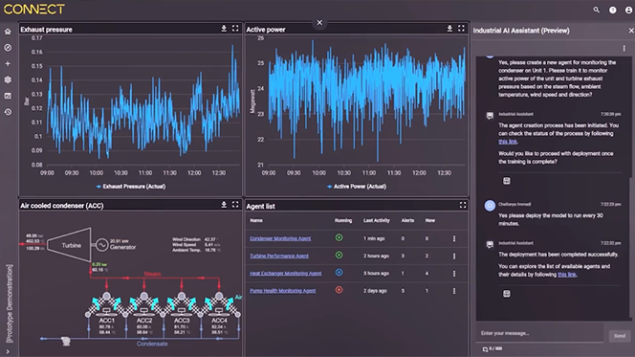635x357 pixels.
Task: Open the compass Explore icon in sidebar
Action: pos(8,48)
